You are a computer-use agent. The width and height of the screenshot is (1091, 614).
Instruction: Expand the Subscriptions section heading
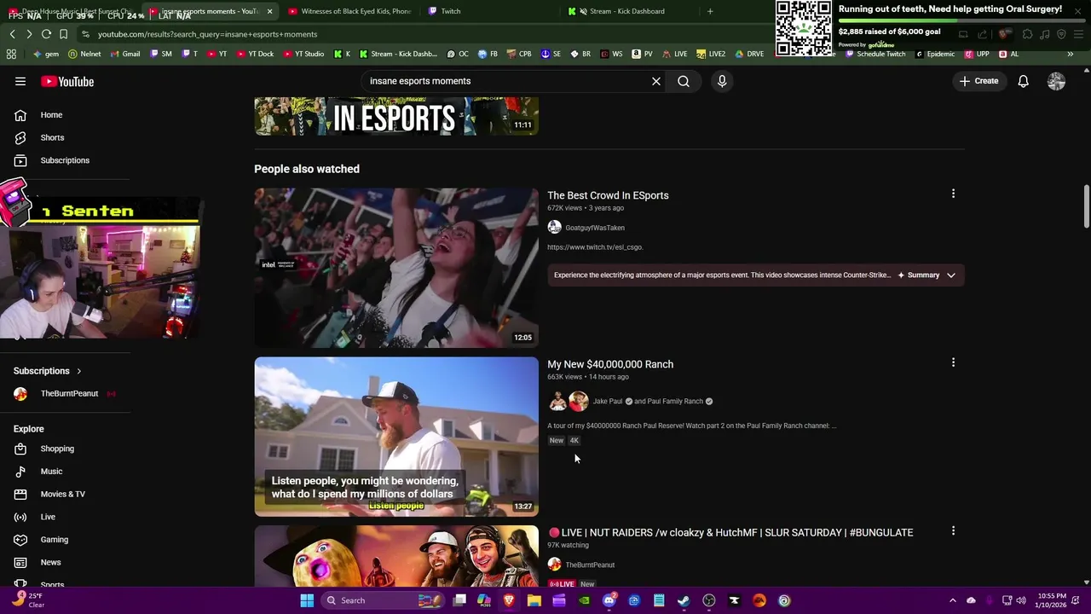(48, 371)
